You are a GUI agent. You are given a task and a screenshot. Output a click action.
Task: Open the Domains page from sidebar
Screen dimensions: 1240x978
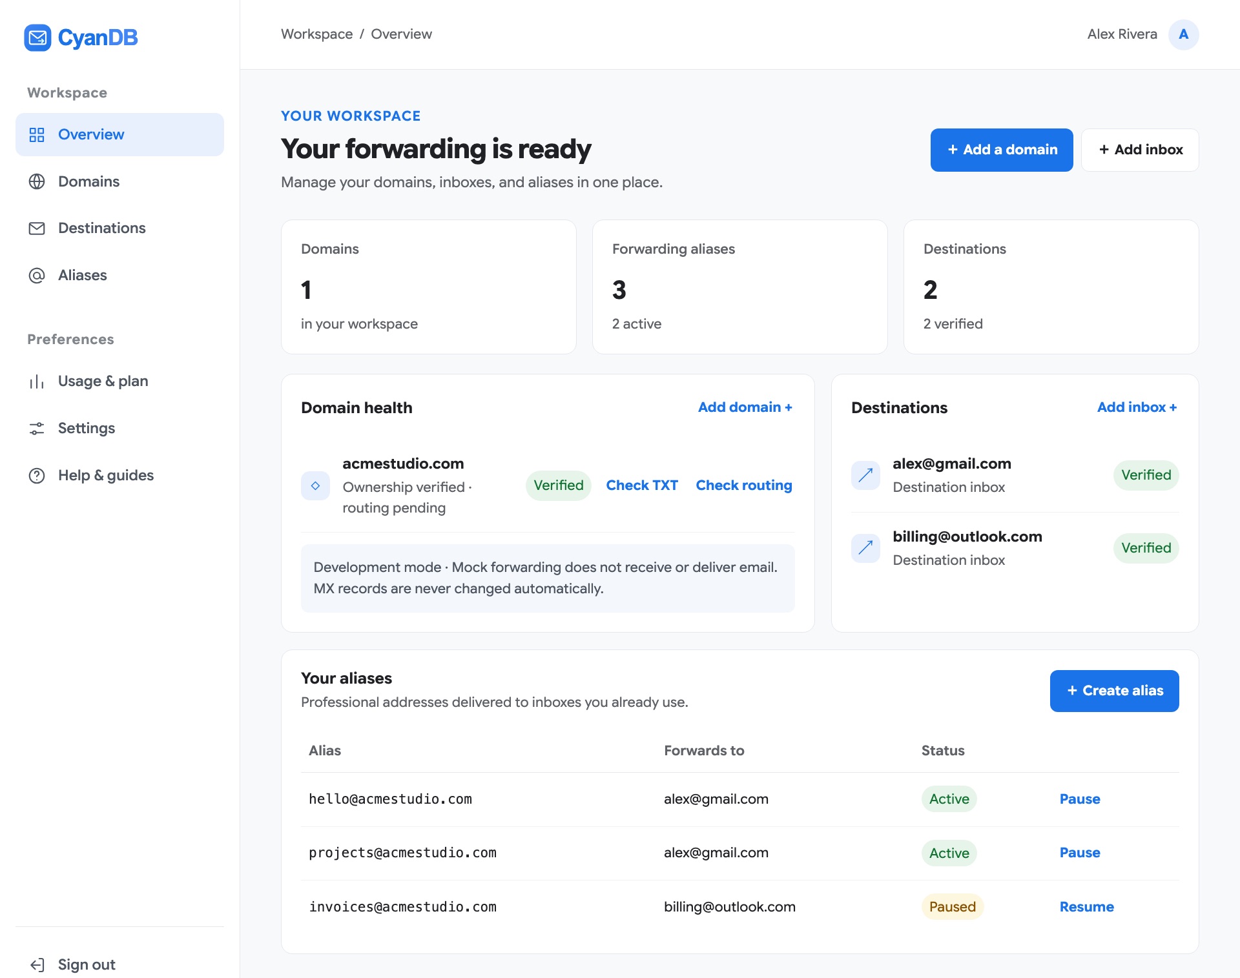click(119, 181)
